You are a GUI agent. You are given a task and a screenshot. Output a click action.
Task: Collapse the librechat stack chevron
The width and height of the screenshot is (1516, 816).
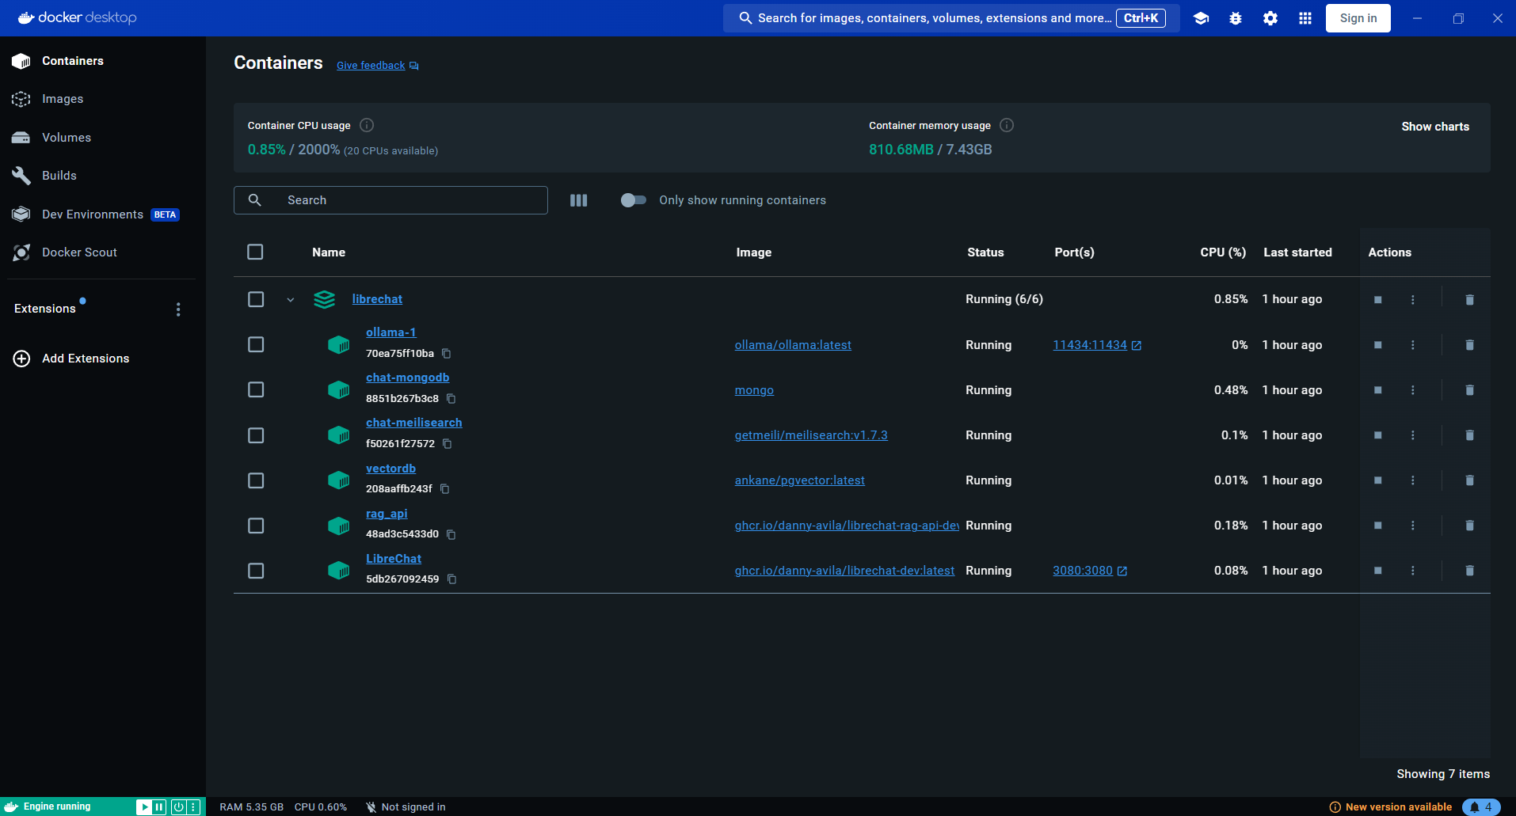tap(291, 300)
